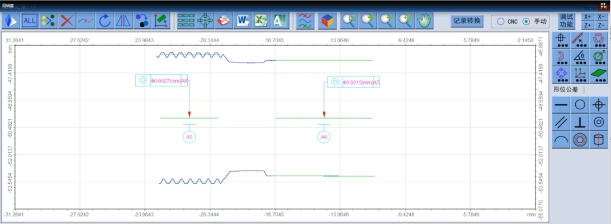Select the CNC mode radio button
This screenshot has height=224, width=611.
(x=501, y=21)
